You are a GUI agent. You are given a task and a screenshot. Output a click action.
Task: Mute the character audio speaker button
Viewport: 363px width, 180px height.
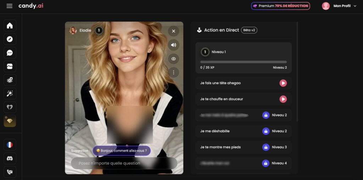(173, 45)
